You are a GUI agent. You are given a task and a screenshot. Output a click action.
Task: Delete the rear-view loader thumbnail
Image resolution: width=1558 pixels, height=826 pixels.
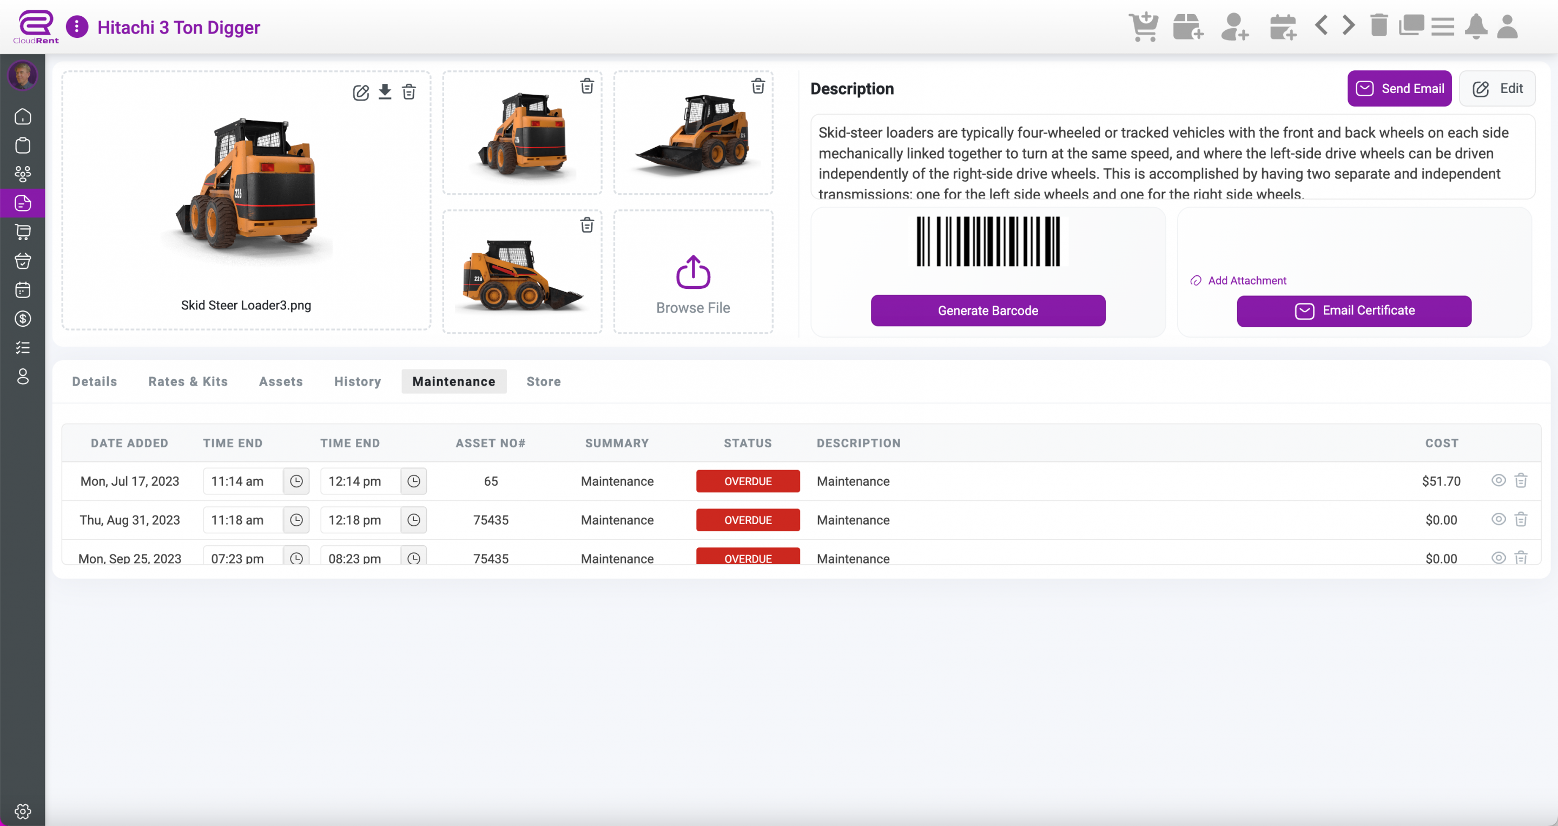(x=586, y=86)
